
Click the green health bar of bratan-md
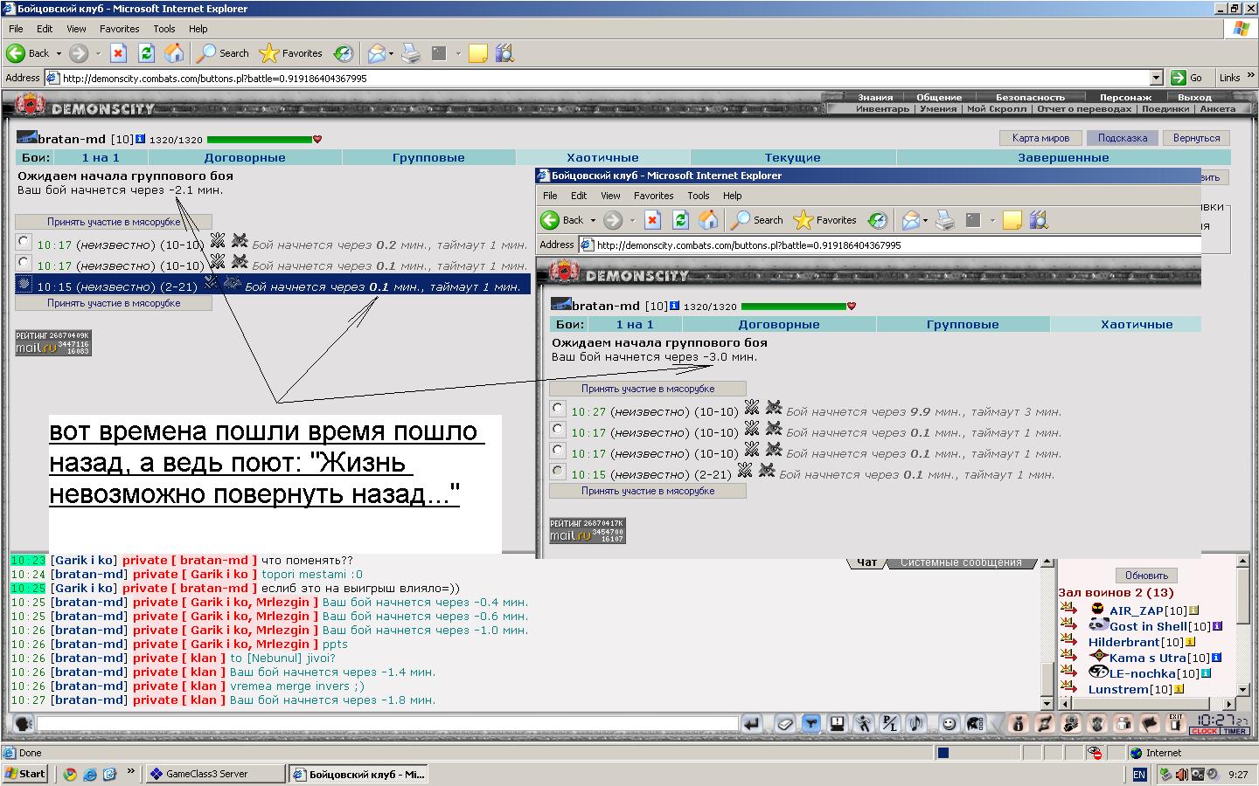pos(260,140)
